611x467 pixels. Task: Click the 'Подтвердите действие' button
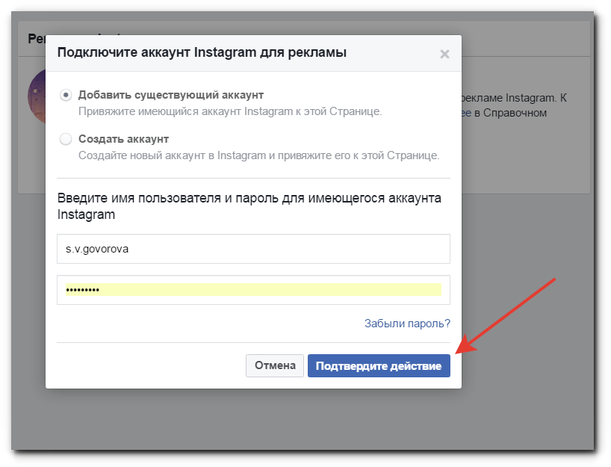(x=379, y=365)
